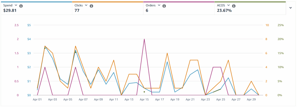Click the Clicks metric label
Viewport: 297px width, 107px height.
point(79,5)
